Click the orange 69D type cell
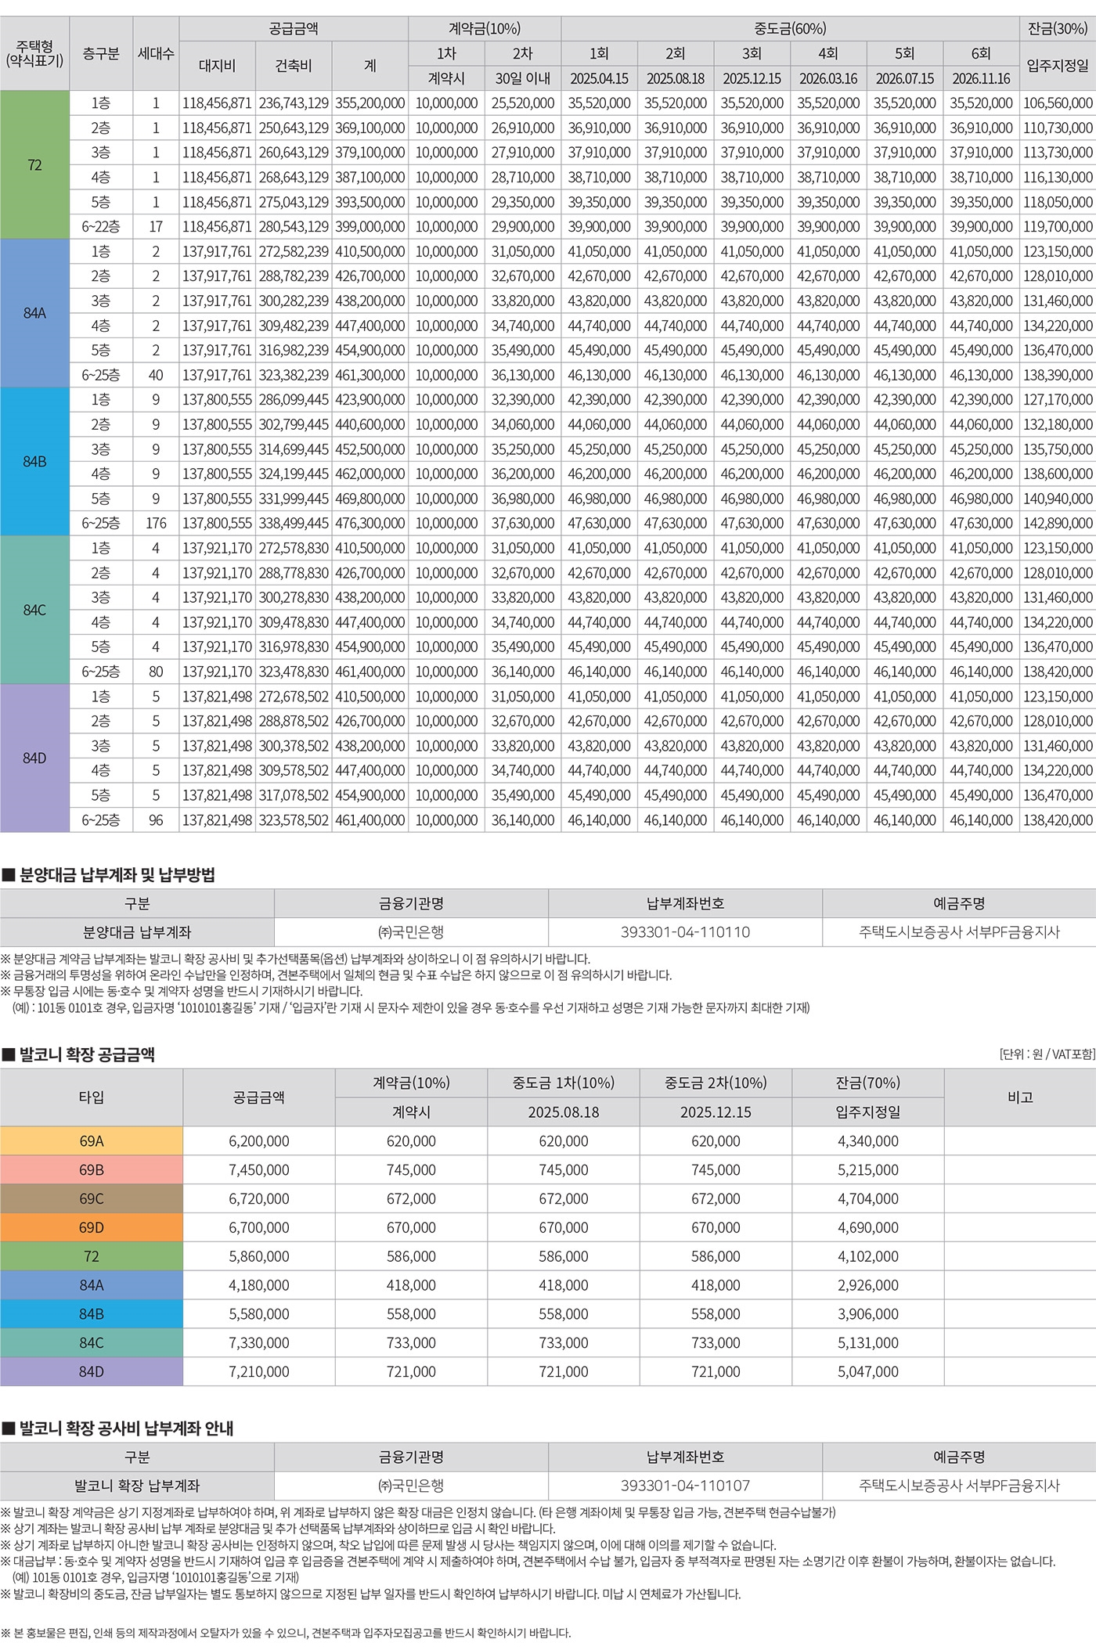 (x=92, y=1227)
